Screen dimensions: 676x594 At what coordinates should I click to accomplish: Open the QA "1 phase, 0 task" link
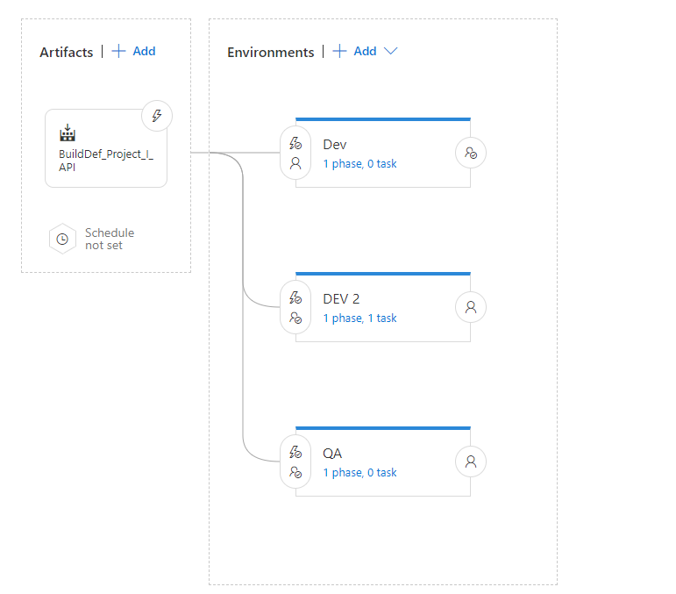click(359, 473)
